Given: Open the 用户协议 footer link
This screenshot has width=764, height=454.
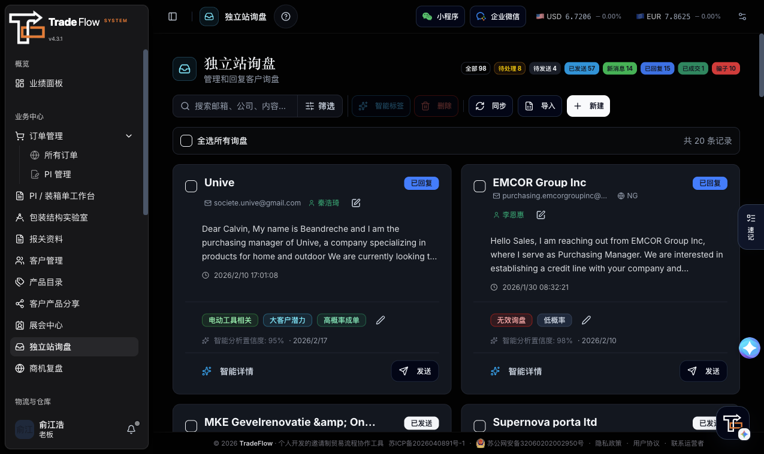Looking at the screenshot, I should pos(647,443).
